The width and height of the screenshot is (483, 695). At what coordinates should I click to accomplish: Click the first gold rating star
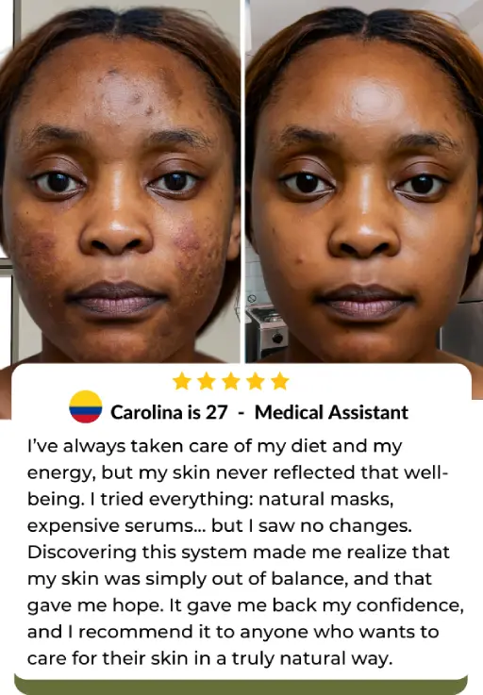[182, 381]
